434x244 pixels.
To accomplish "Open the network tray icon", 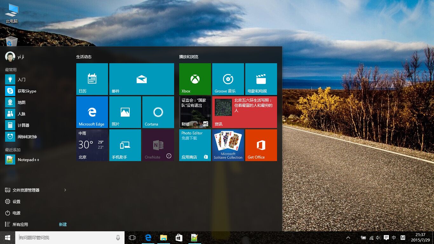I will (371, 238).
